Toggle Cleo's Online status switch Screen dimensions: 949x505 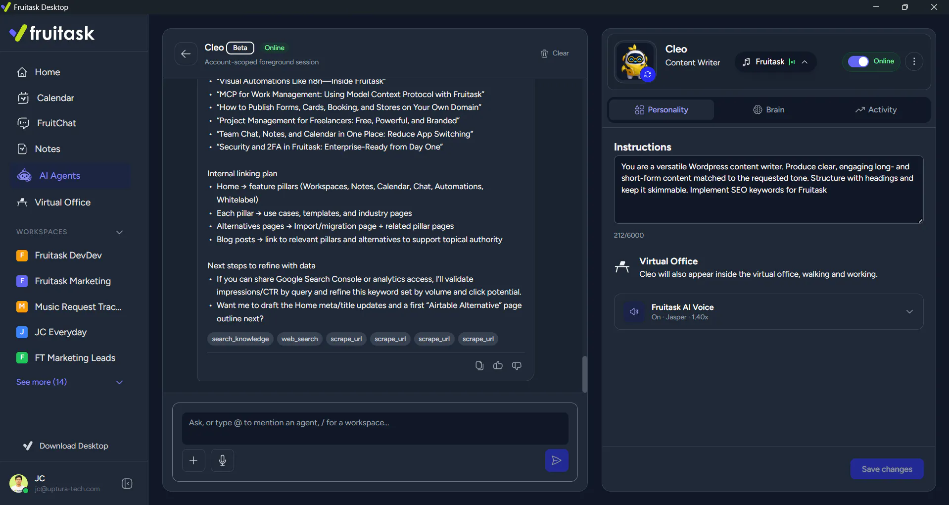(858, 61)
